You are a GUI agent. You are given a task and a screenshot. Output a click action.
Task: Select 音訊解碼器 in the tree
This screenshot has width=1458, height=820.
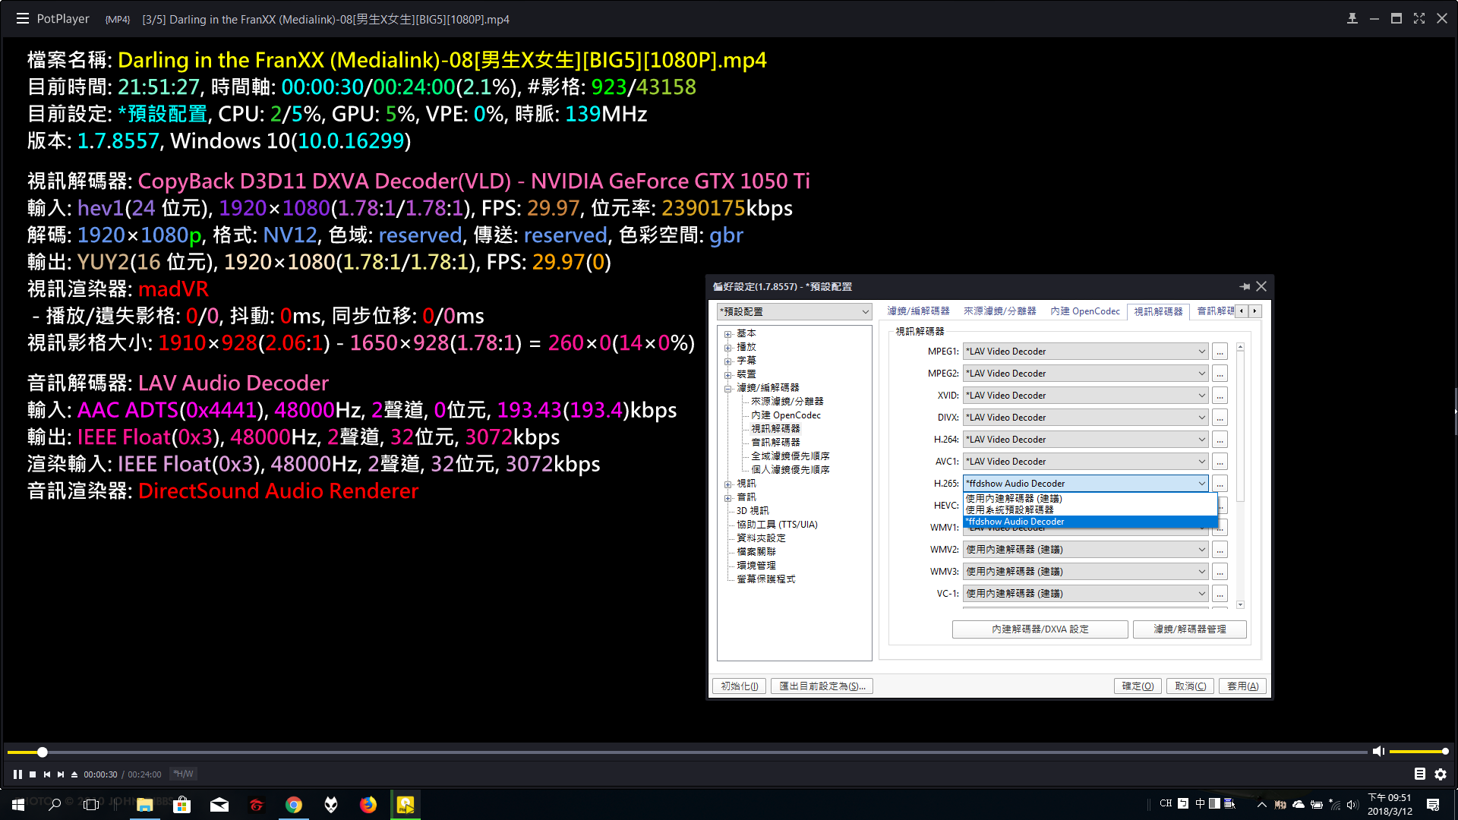point(775,443)
